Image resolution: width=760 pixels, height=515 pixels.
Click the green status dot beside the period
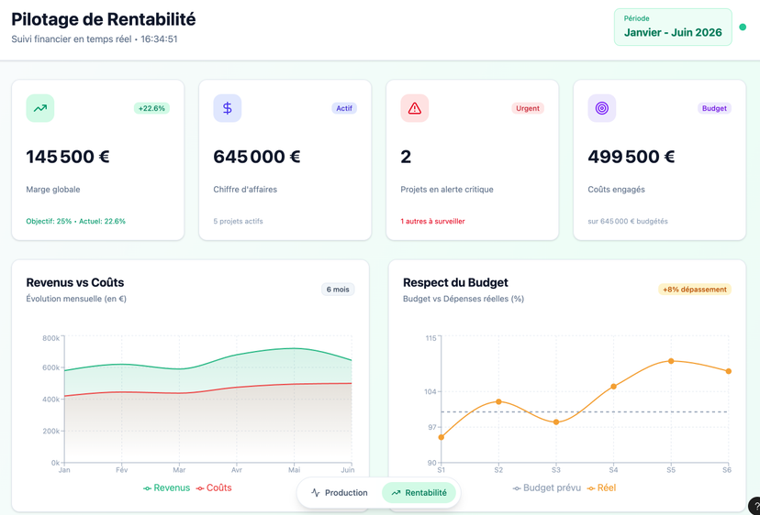tap(743, 27)
